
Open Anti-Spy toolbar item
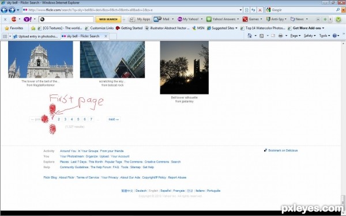[275, 19]
